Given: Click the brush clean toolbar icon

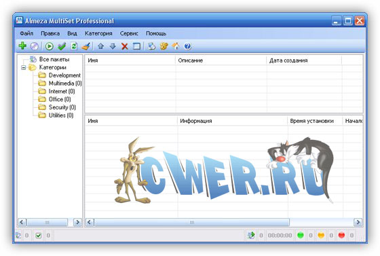Looking at the screenshot, I should click(x=86, y=46).
